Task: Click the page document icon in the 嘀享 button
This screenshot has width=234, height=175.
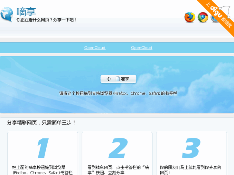Action: (117, 79)
